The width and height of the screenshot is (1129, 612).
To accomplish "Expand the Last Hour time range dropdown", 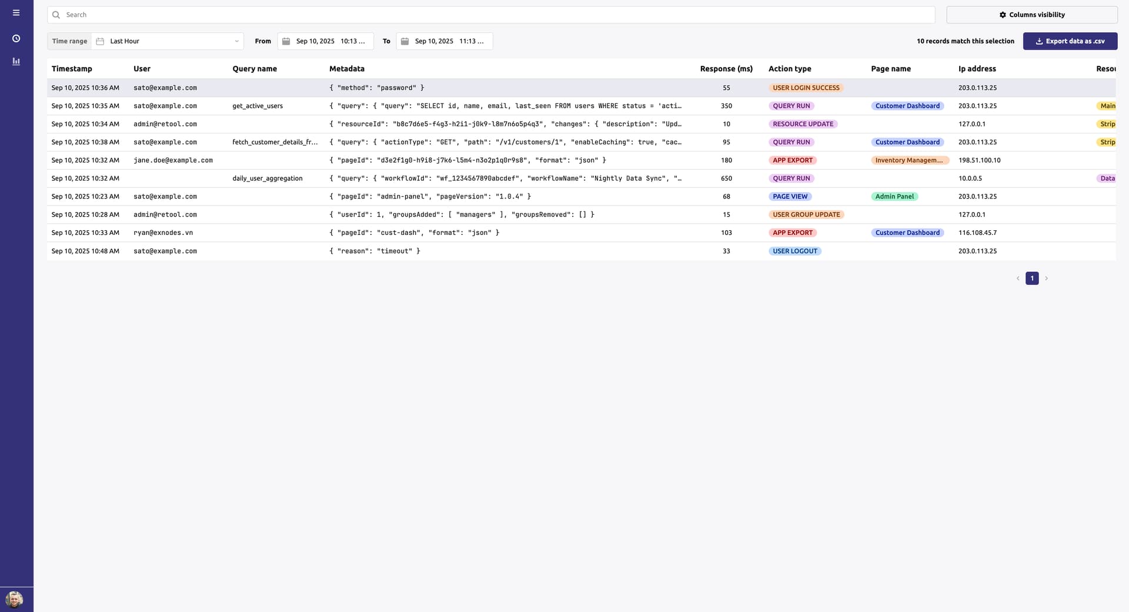I will (x=168, y=41).
